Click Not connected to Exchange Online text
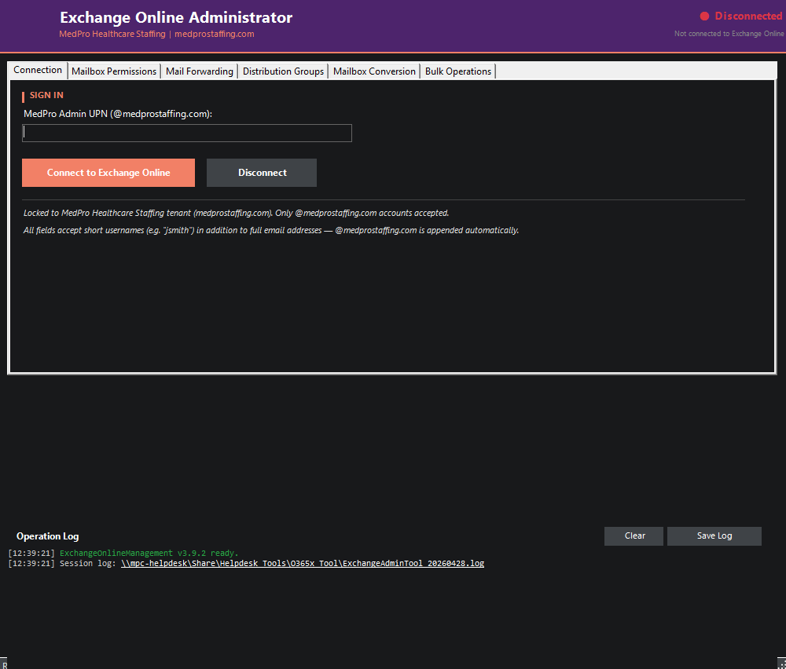 pyautogui.click(x=729, y=34)
